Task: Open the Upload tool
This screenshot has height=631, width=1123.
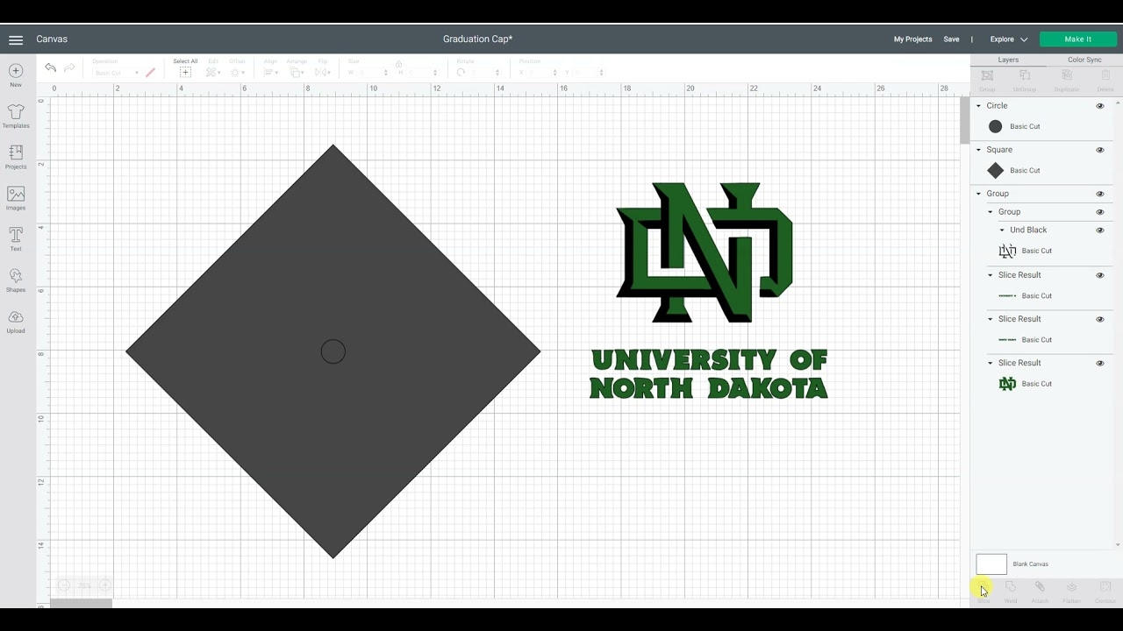Action: 15,320
